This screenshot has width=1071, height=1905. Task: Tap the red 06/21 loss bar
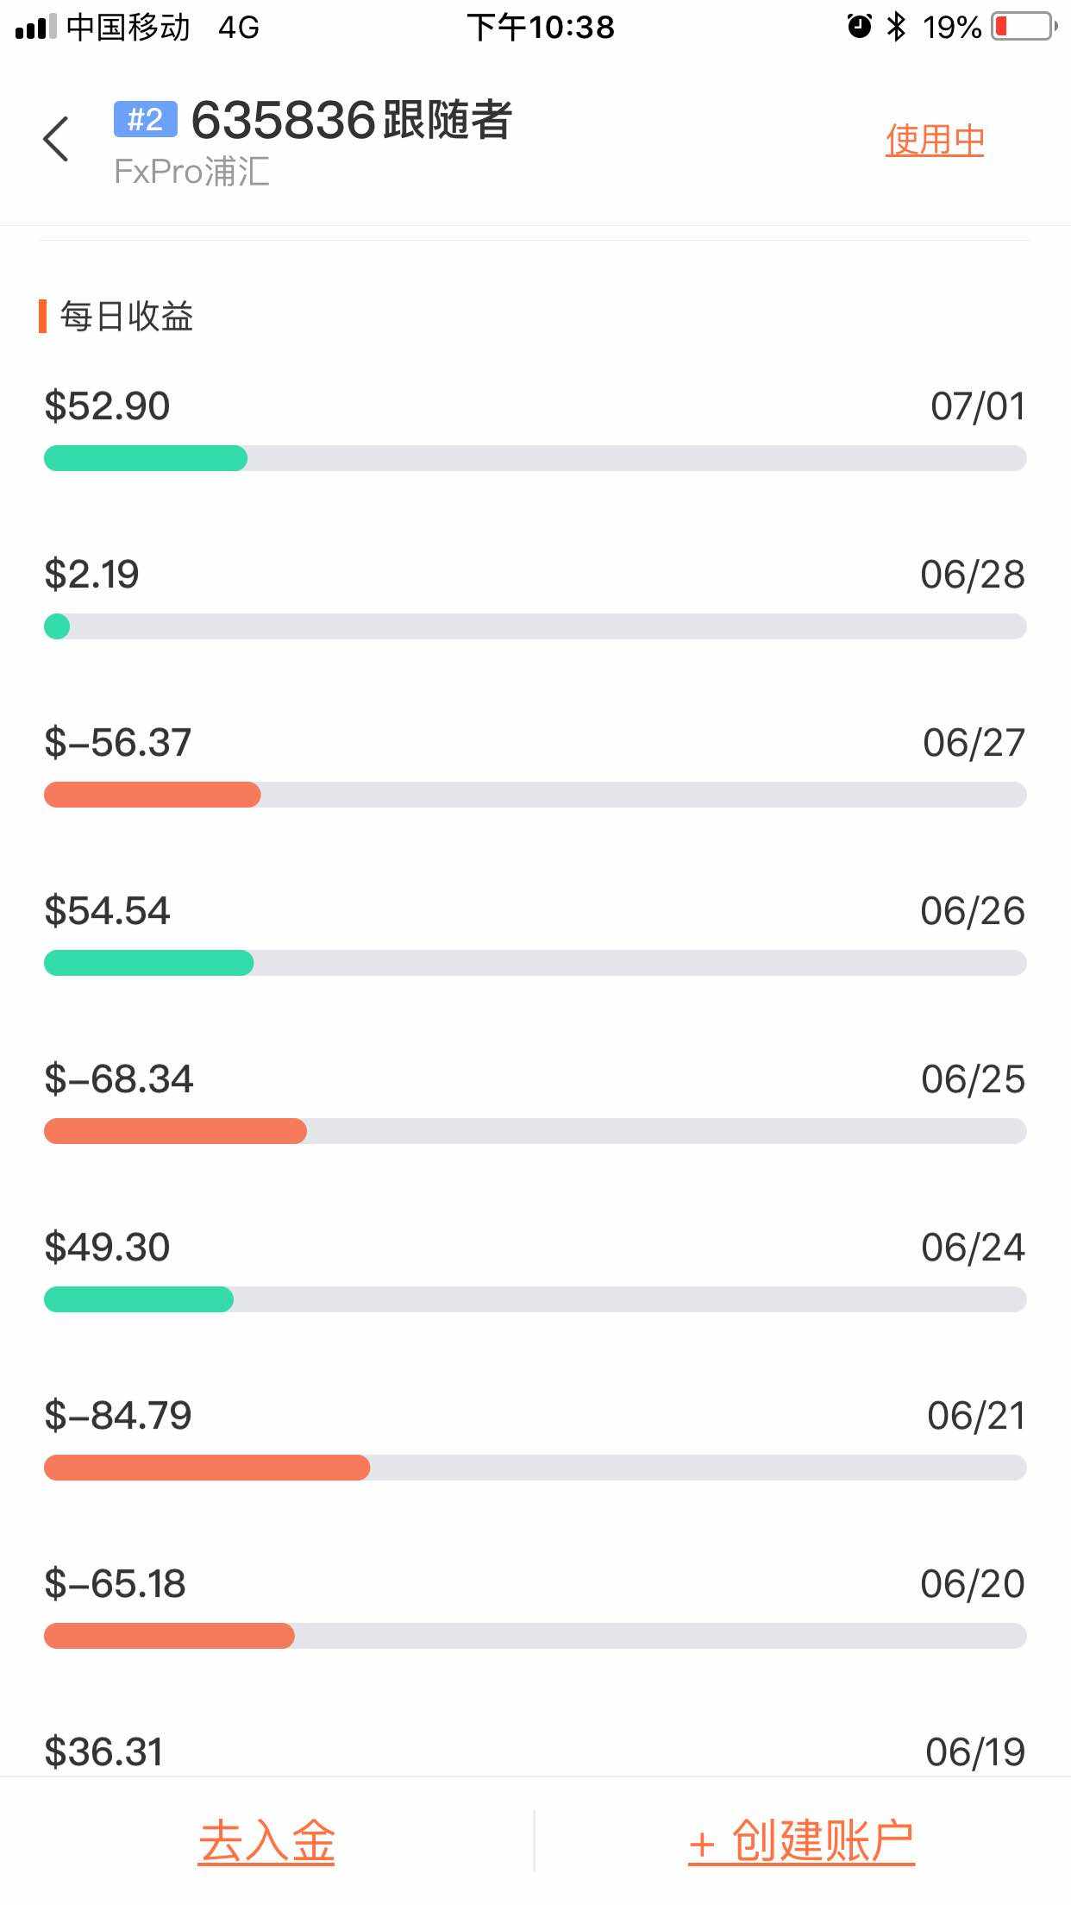click(x=207, y=1468)
